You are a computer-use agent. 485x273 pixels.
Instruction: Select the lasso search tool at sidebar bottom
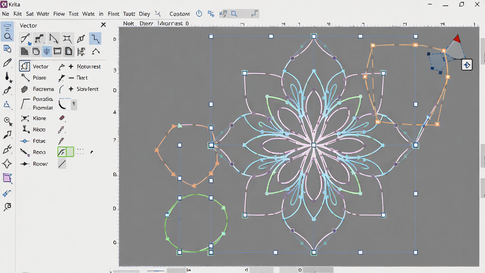coord(8,207)
